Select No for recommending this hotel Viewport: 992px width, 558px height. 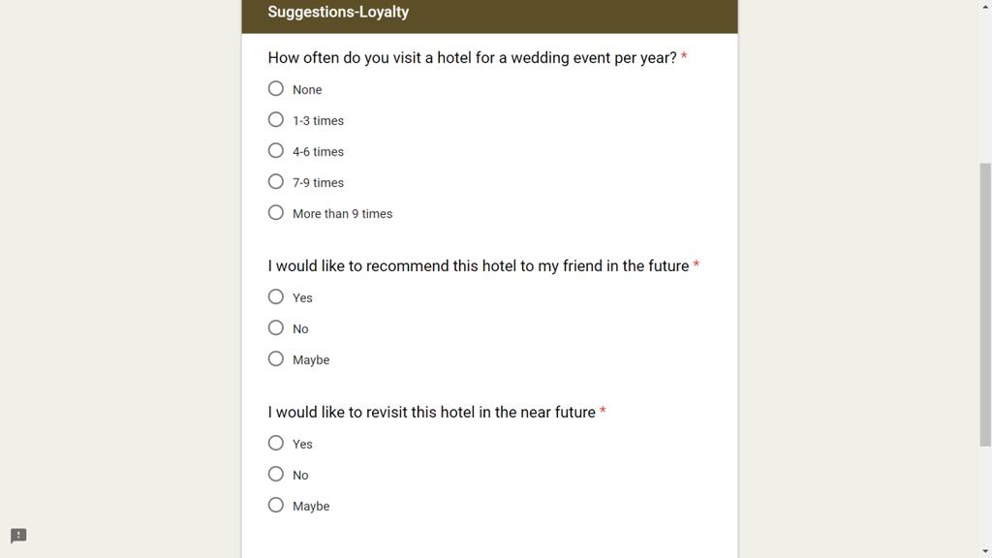(276, 327)
